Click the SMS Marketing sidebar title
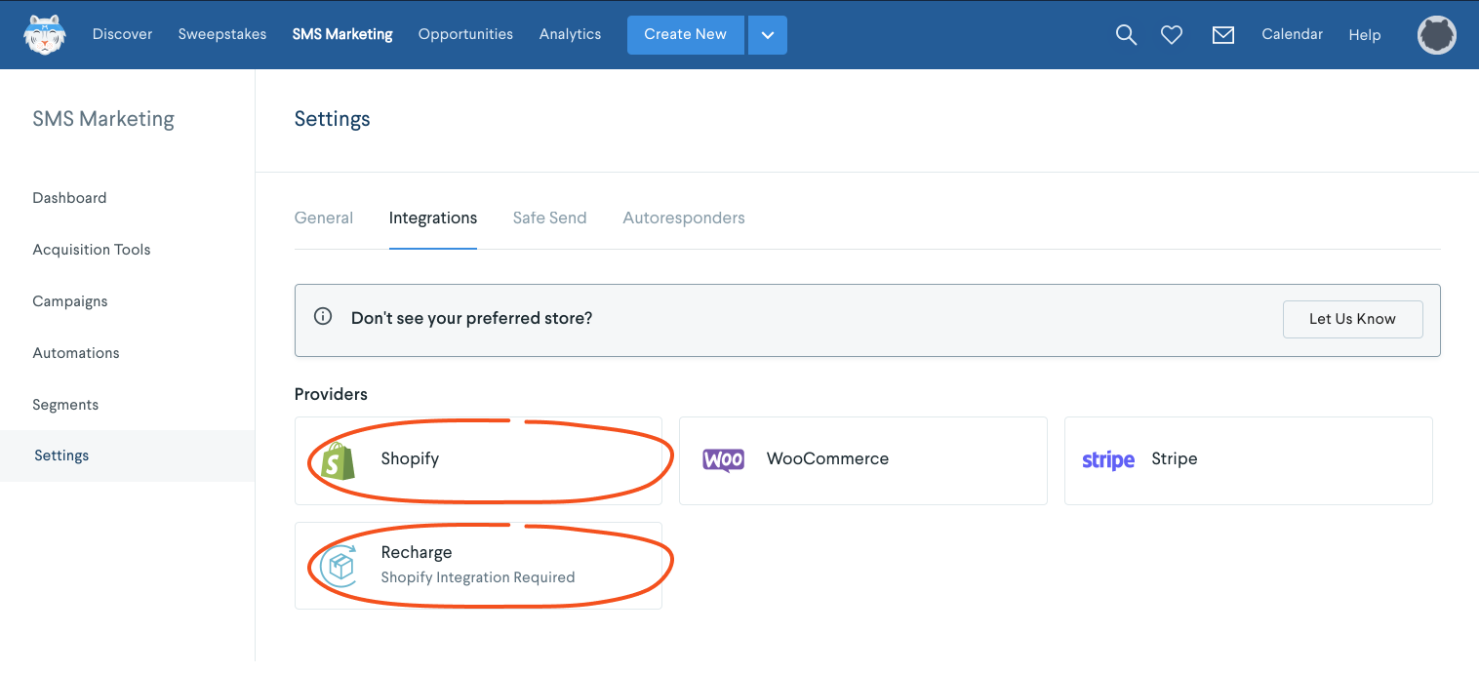The width and height of the screenshot is (1479, 673). (x=103, y=119)
